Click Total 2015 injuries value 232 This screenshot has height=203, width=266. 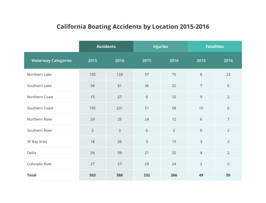click(x=147, y=175)
